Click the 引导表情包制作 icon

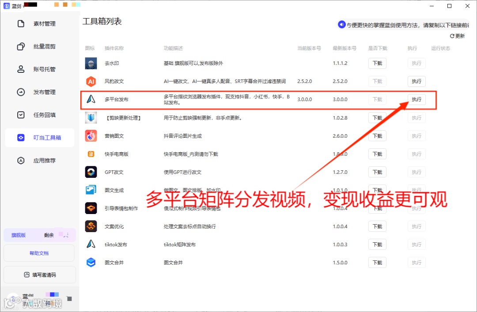click(x=91, y=208)
